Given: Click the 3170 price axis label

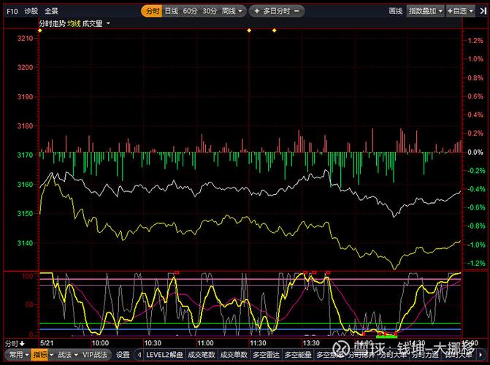Looking at the screenshot, I should click(x=25, y=155).
